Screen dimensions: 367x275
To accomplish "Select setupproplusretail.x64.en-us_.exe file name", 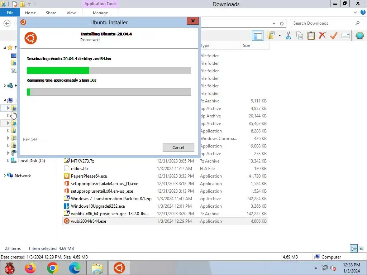I will pos(102,191).
